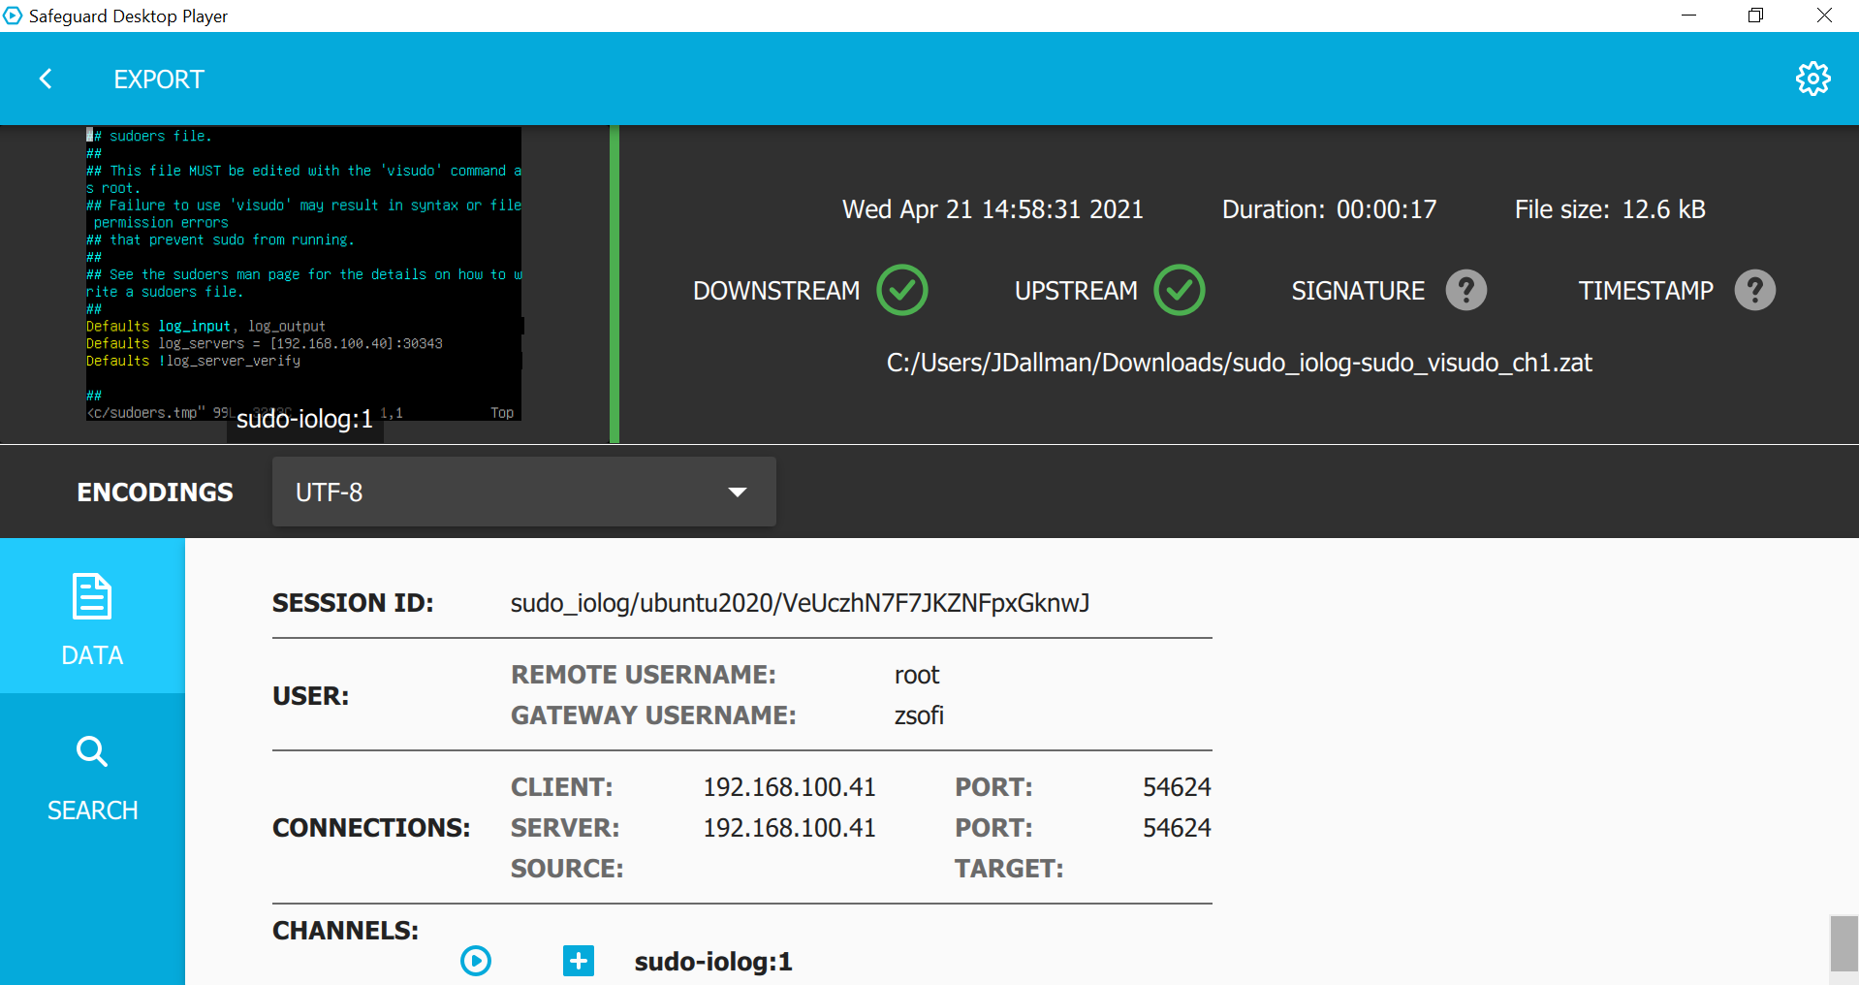
Task: Click the 'File size: 12.6 kB' text
Action: (1610, 209)
